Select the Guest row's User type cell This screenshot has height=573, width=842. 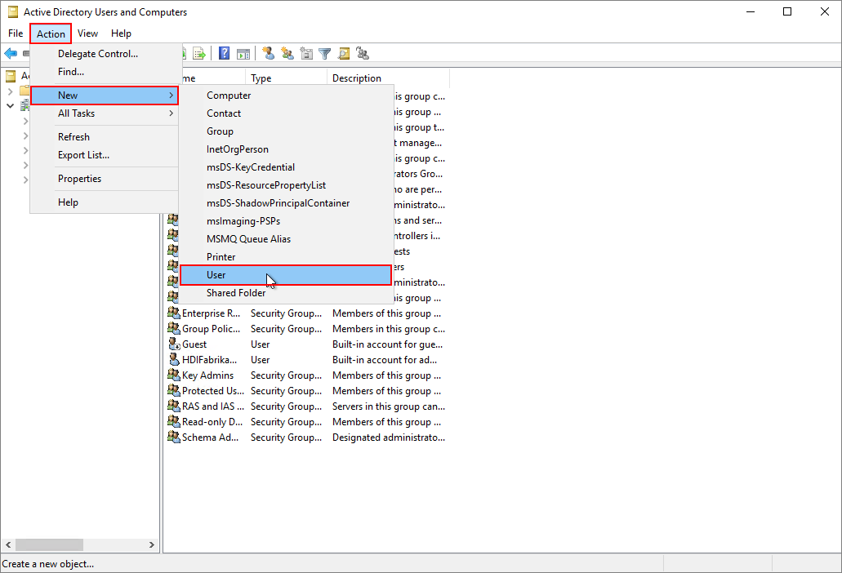261,344
